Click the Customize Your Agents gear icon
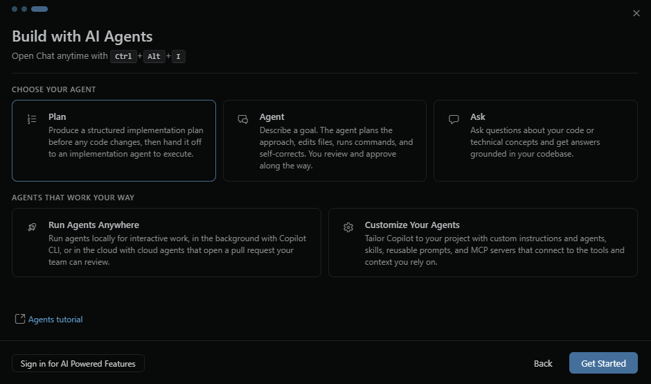The image size is (651, 384). (348, 227)
